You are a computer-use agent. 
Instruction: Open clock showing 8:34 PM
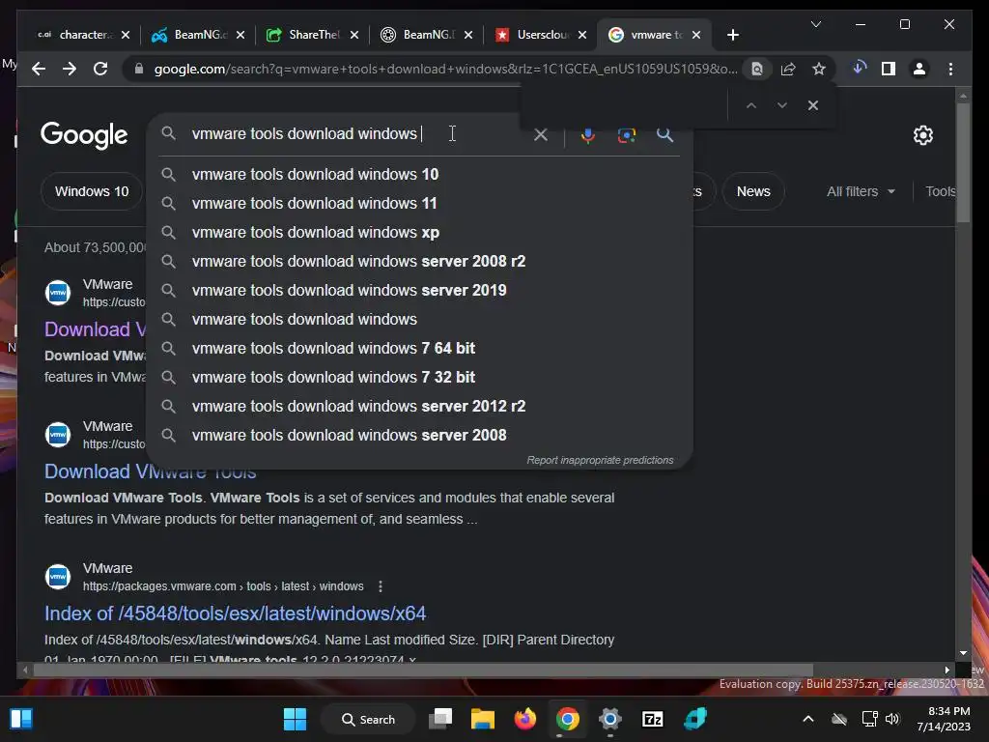[x=944, y=719]
